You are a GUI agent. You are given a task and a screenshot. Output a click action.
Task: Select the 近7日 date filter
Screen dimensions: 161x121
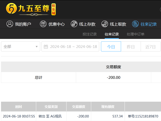150,46
